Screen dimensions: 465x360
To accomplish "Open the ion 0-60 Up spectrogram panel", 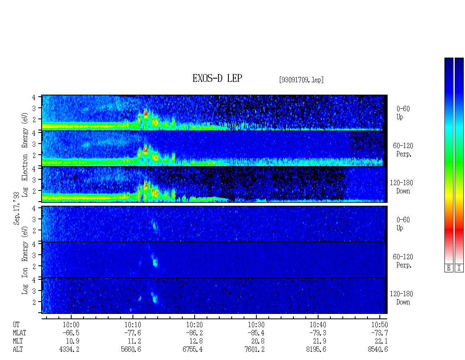I will click(x=214, y=224).
